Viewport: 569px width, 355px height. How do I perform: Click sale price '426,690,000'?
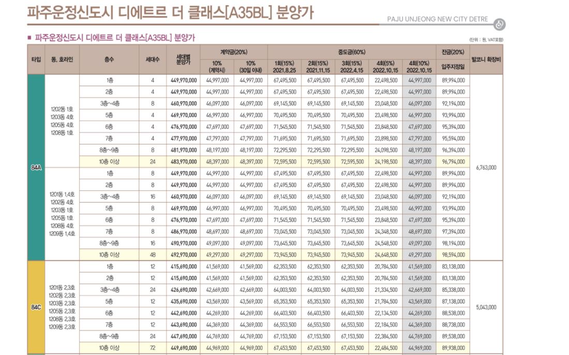tap(184, 290)
